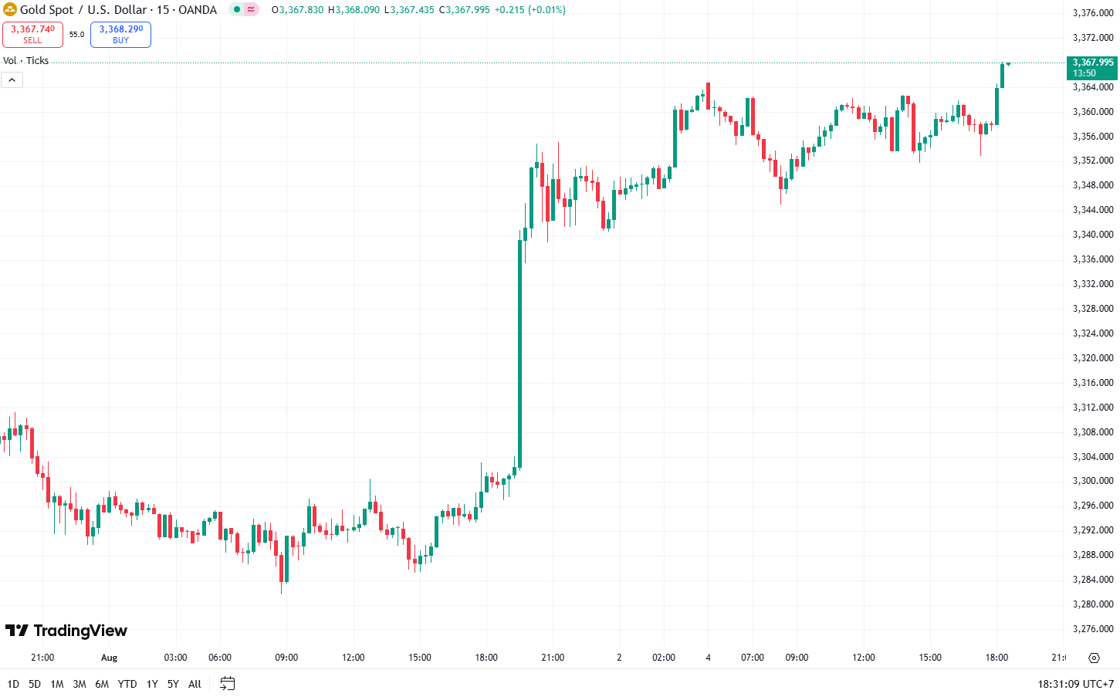
Task: Click the 55.0 spread value
Action: [76, 35]
